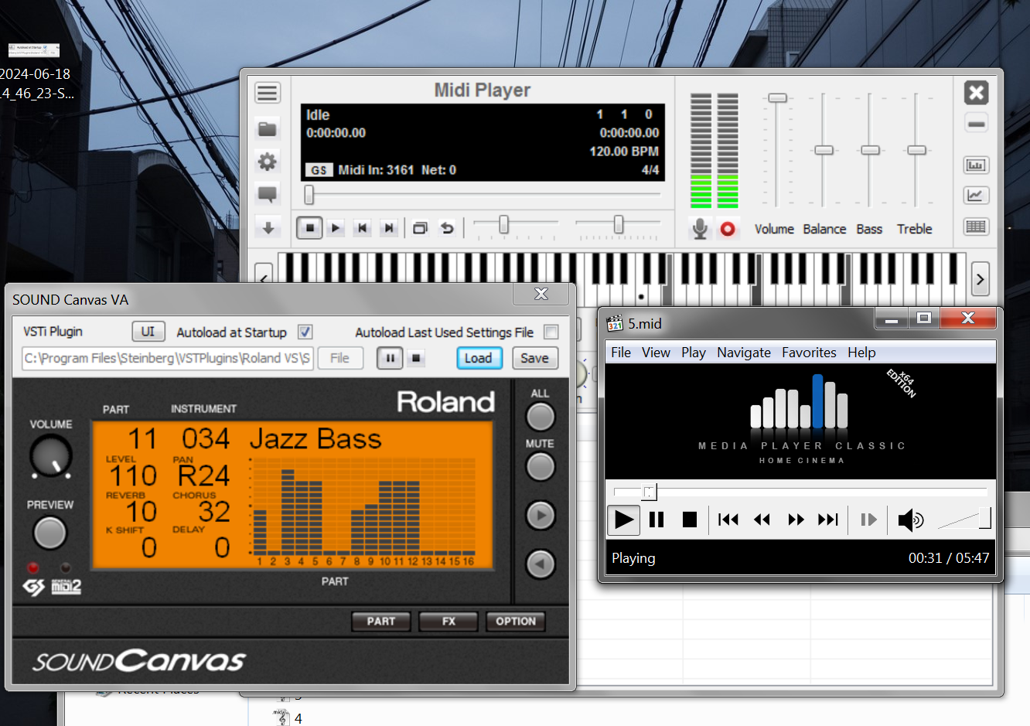Viewport: 1030px width, 726px height.
Task: Open the File menu in Media Player Classic
Action: click(621, 353)
